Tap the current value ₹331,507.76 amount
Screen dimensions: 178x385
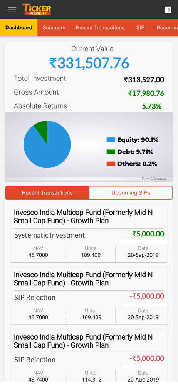[89, 63]
